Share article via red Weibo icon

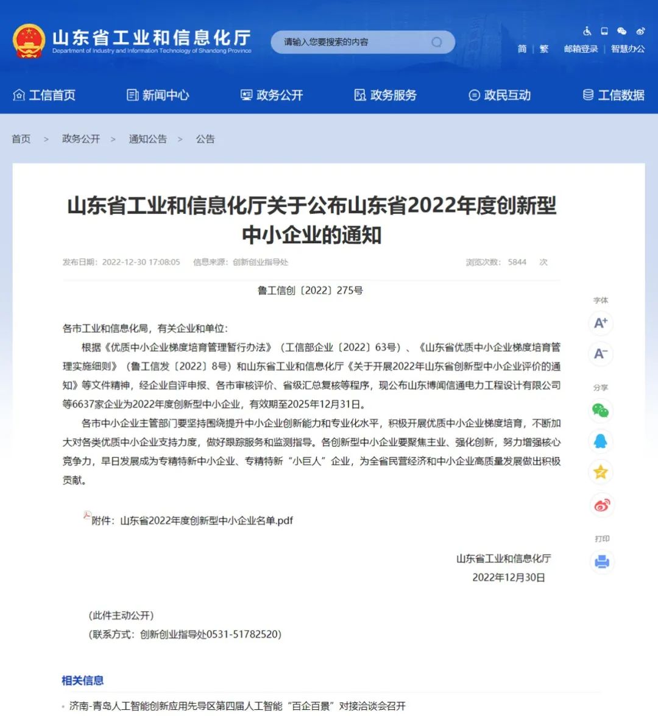tap(602, 505)
